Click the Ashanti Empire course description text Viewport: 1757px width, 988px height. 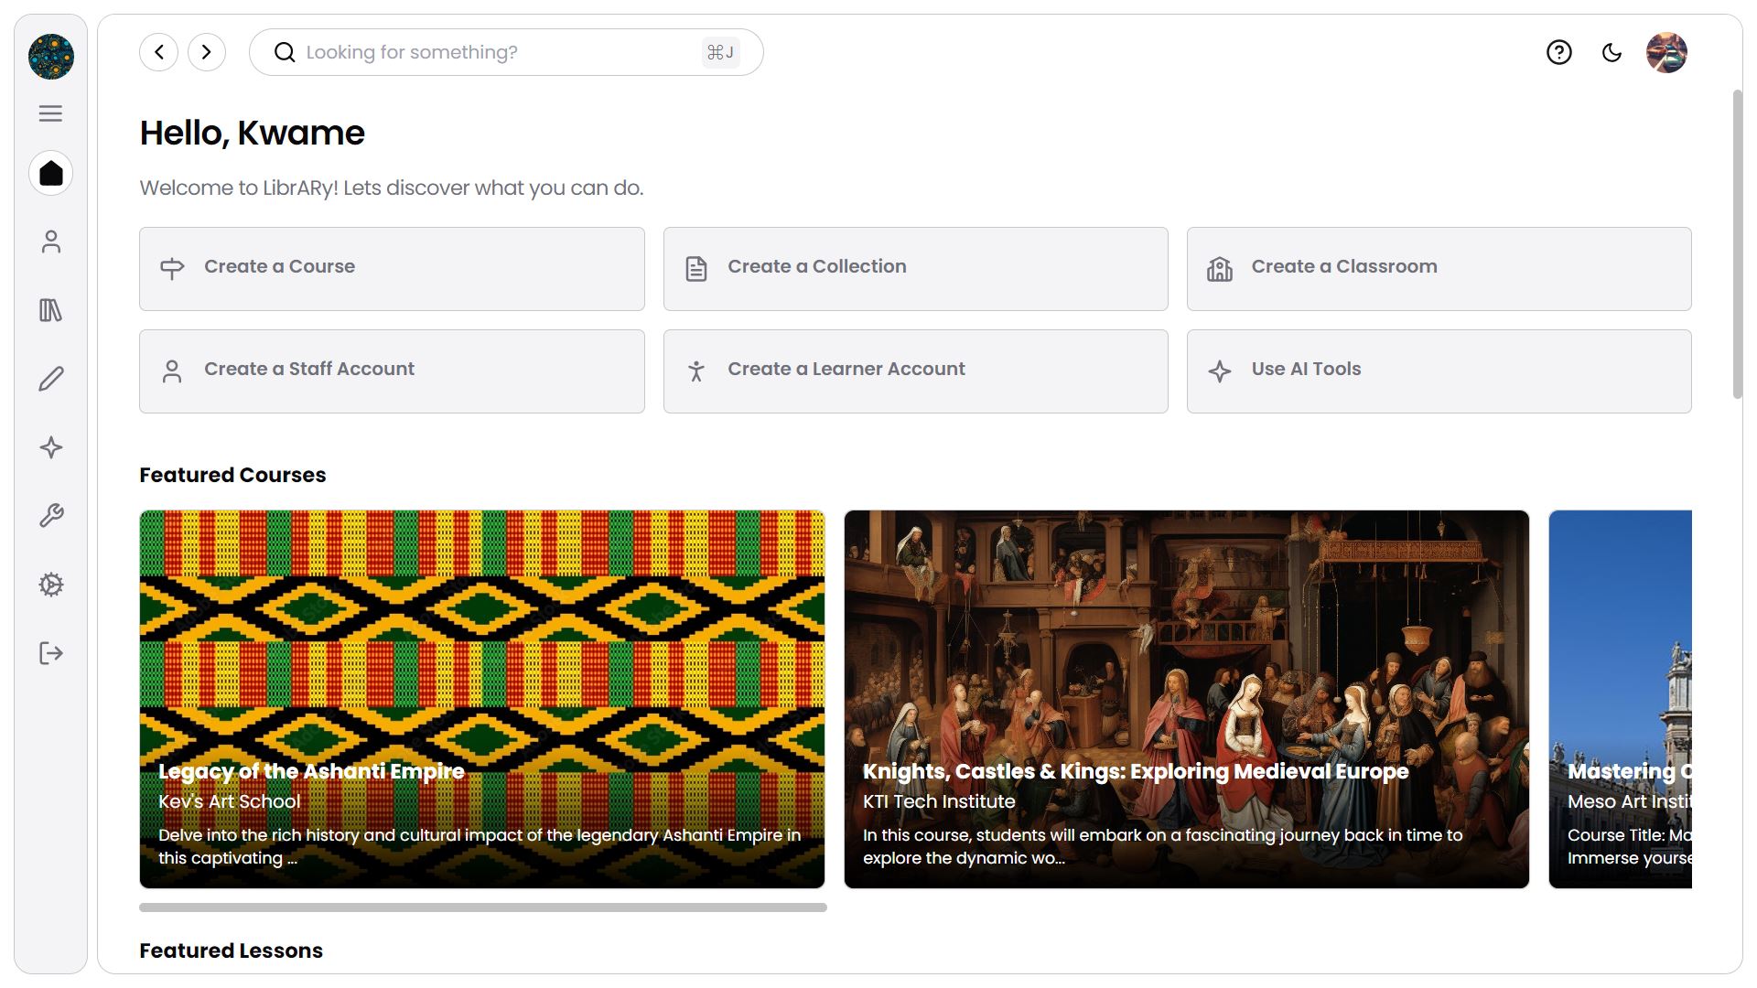click(x=480, y=846)
